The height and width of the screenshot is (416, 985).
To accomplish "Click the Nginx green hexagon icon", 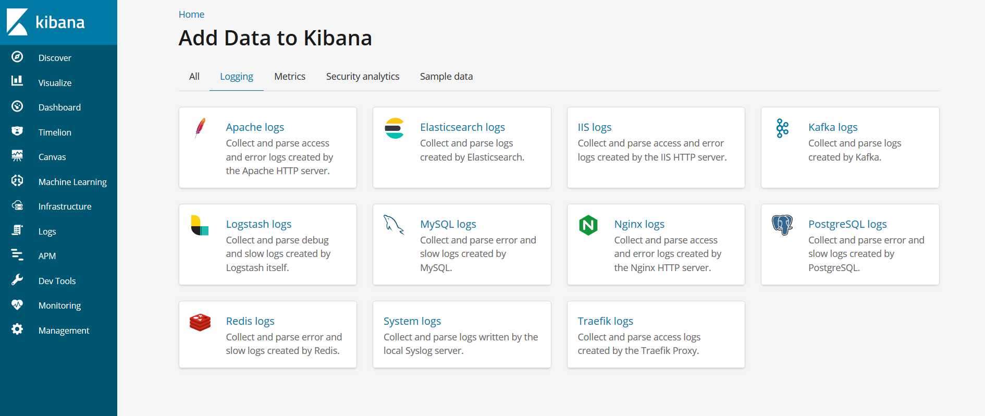I will [588, 225].
